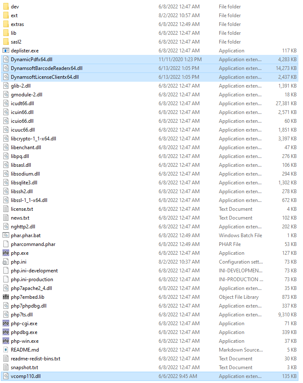The width and height of the screenshot is (303, 383).
Task: Select the php-win.exe icon
Action: [6, 341]
